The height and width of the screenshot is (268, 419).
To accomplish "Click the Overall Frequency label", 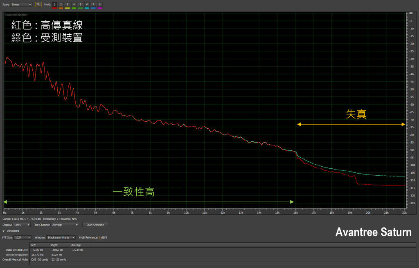I will [x=17, y=255].
